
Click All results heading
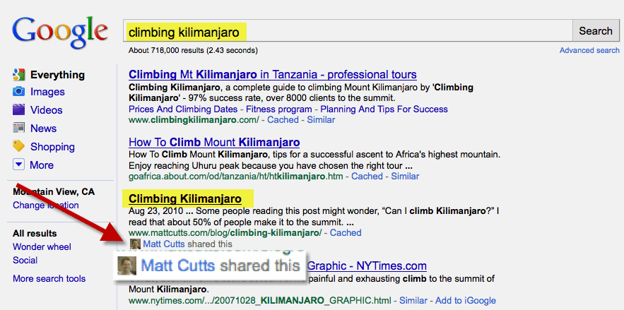[35, 233]
